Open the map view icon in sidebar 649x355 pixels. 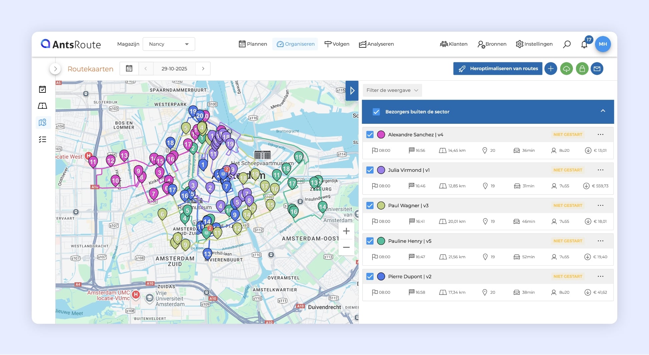tap(43, 122)
